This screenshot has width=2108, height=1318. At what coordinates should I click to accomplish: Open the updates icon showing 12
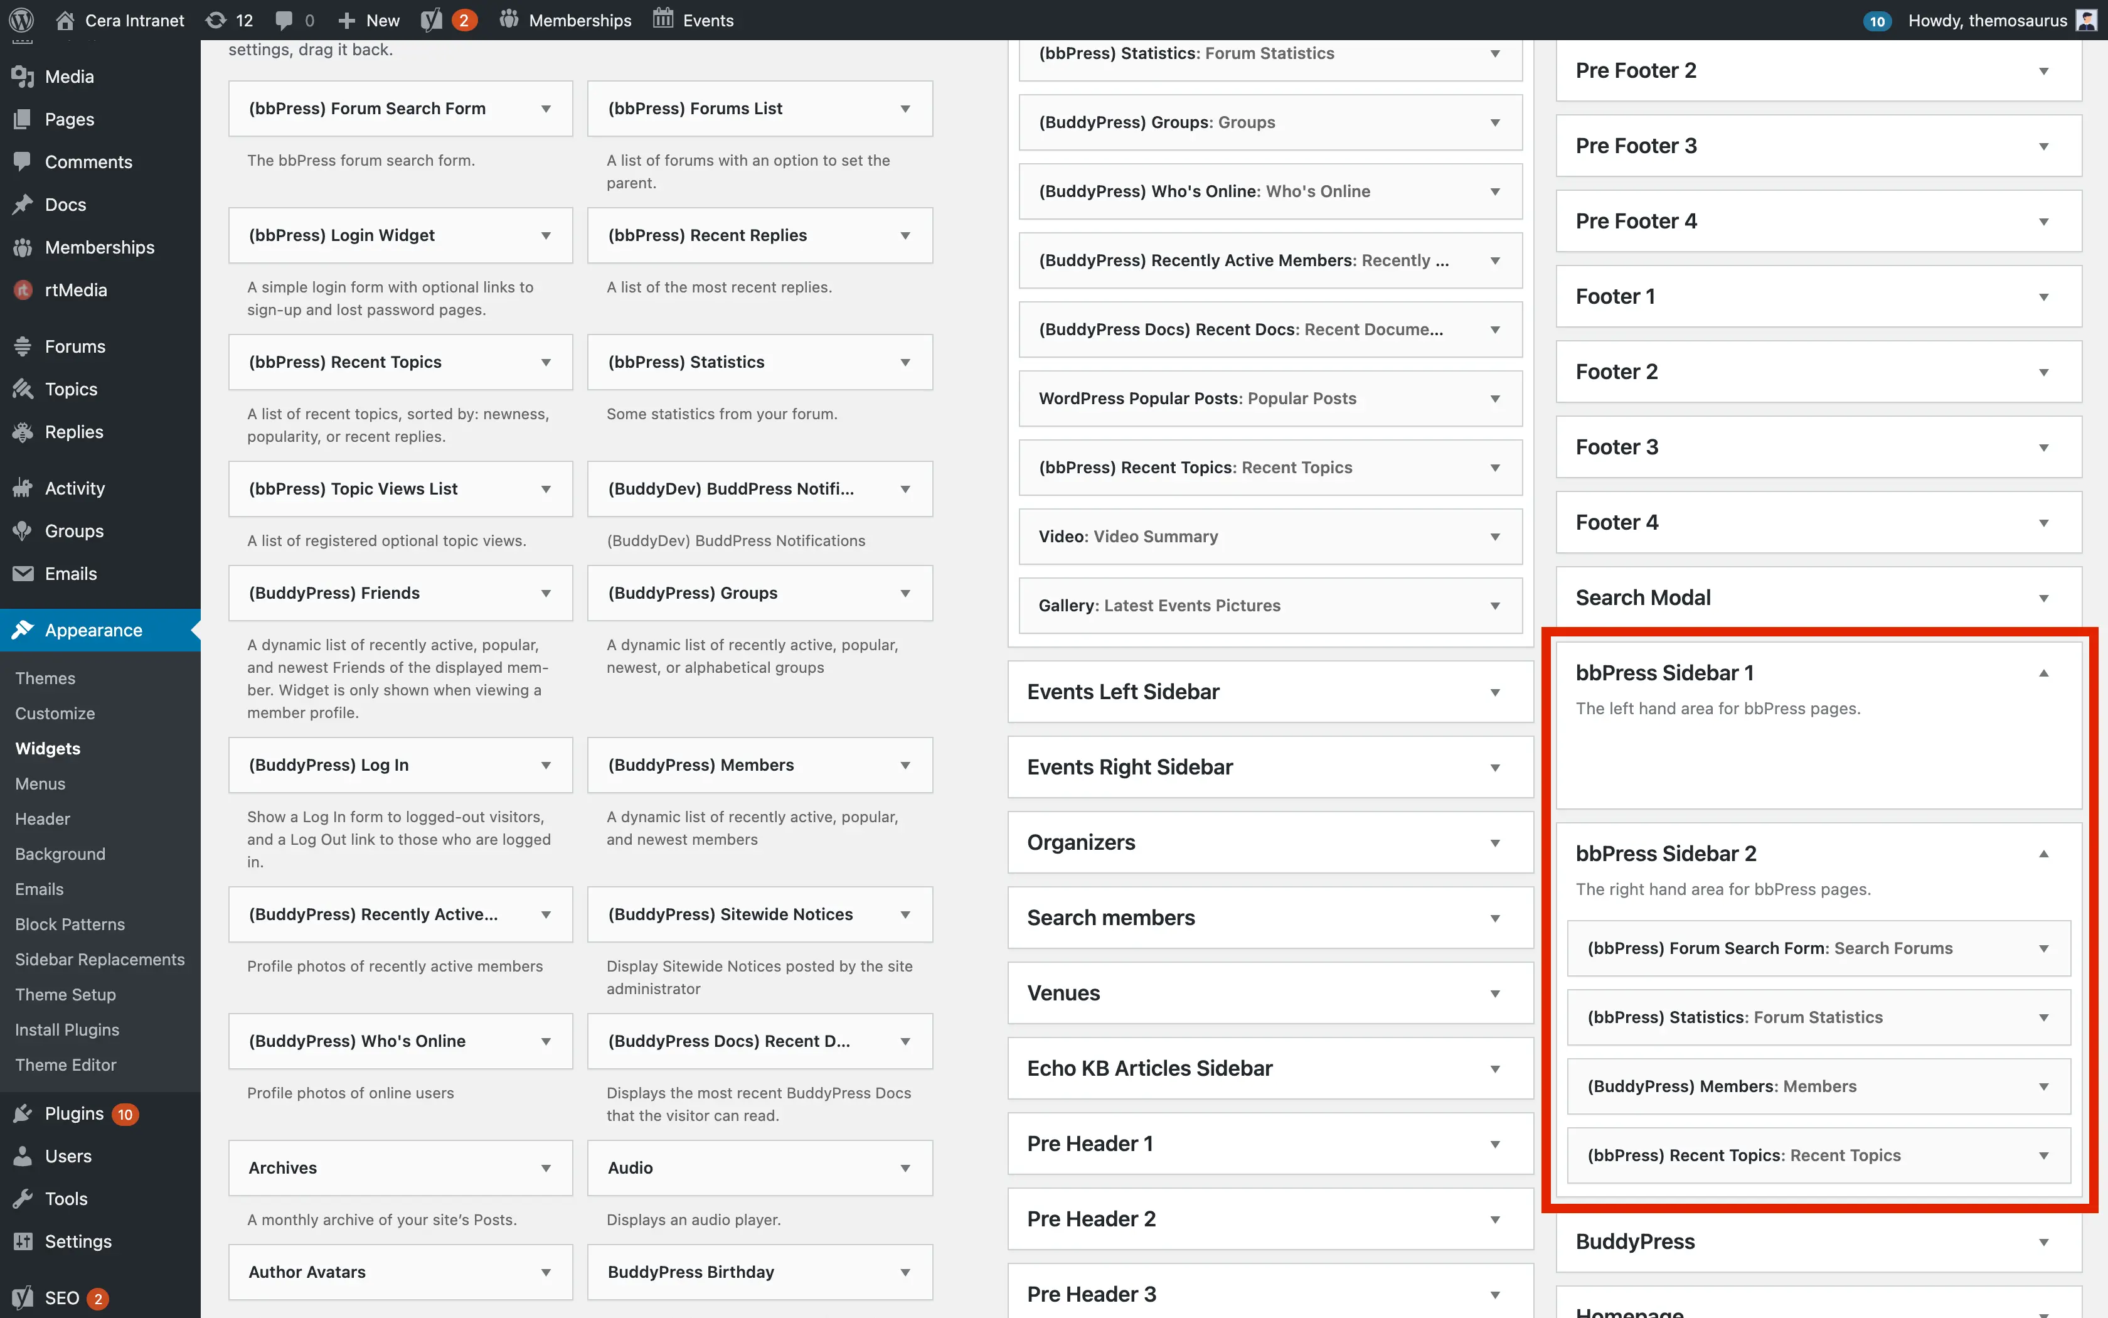[215, 19]
